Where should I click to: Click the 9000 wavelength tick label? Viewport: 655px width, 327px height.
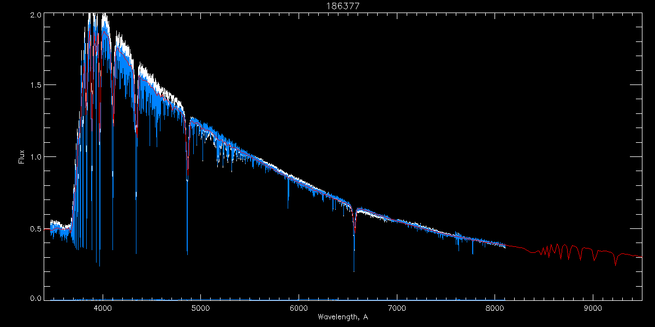click(x=593, y=308)
